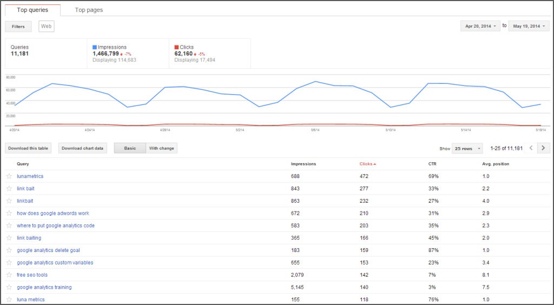Star the link baiting query
This screenshot has height=305, width=554.
(x=9, y=238)
